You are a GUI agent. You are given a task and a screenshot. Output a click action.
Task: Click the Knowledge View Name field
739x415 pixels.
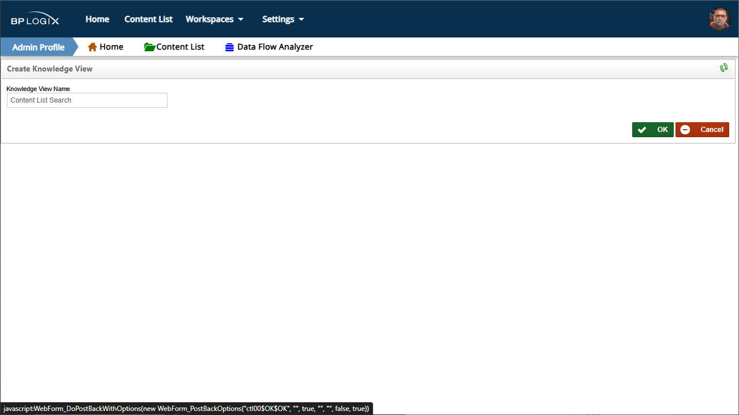(x=87, y=100)
